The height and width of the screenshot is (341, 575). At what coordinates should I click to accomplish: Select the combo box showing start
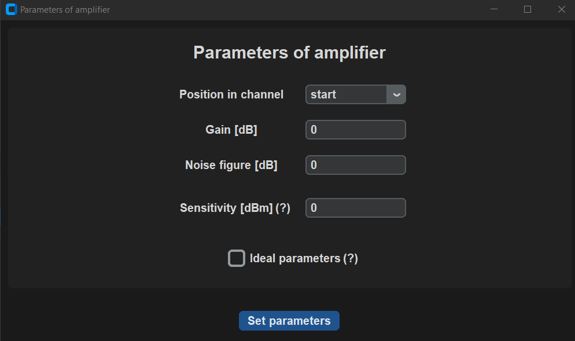[347, 94]
